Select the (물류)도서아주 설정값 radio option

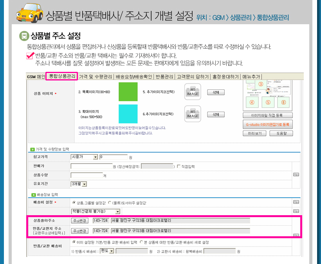pyautogui.click(x=110, y=203)
